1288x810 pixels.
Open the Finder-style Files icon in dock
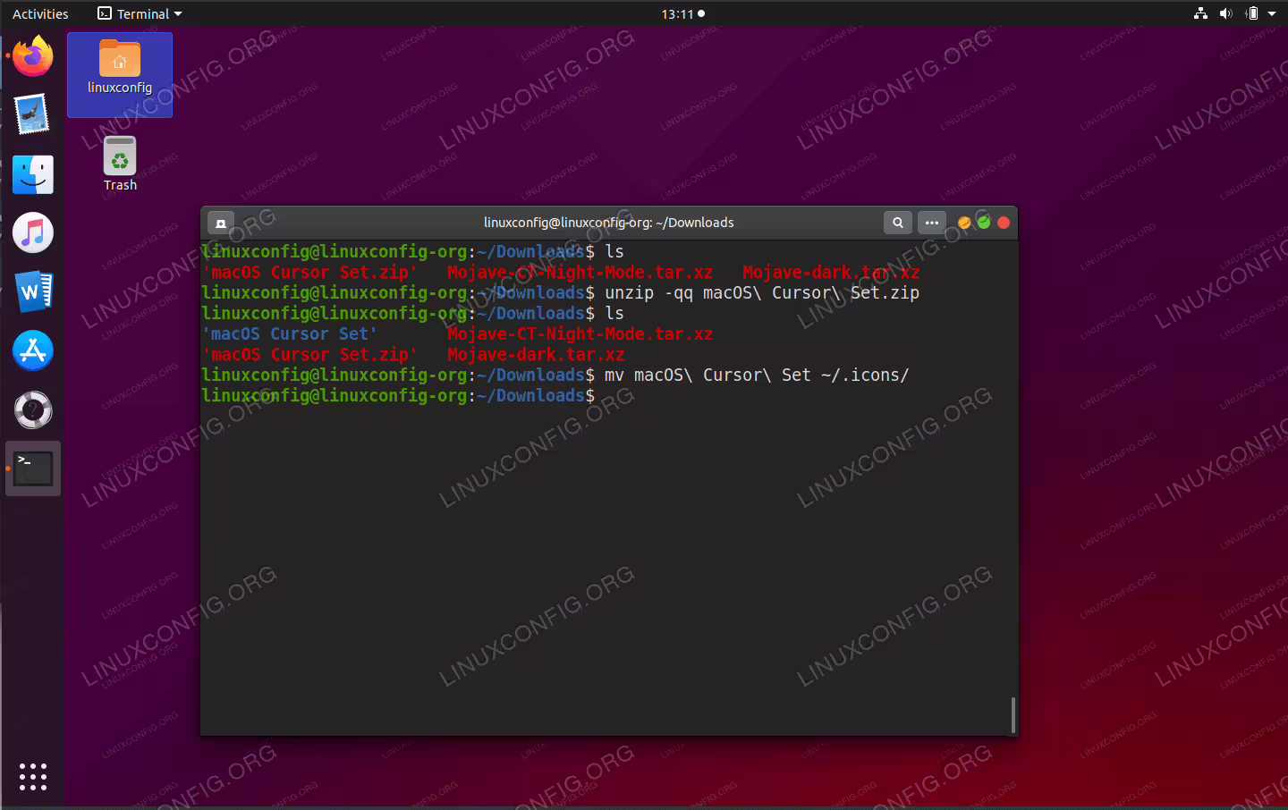33,174
